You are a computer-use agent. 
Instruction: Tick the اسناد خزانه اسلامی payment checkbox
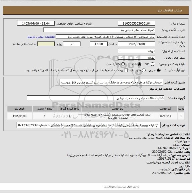click(126, 70)
